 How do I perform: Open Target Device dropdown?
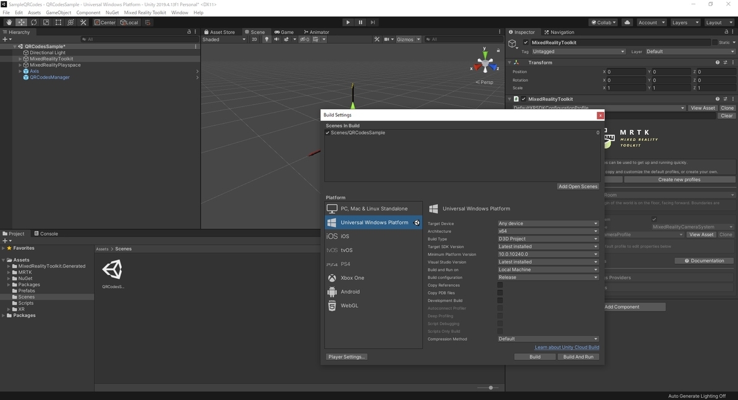pyautogui.click(x=548, y=223)
